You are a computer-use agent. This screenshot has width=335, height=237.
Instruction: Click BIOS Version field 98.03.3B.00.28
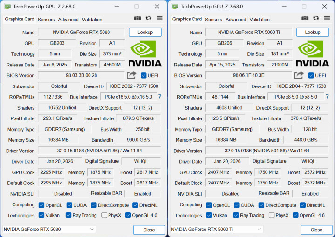(81, 75)
